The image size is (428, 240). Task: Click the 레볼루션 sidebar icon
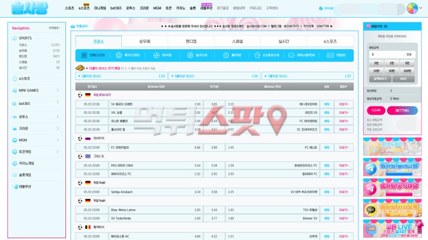(x=15, y=187)
